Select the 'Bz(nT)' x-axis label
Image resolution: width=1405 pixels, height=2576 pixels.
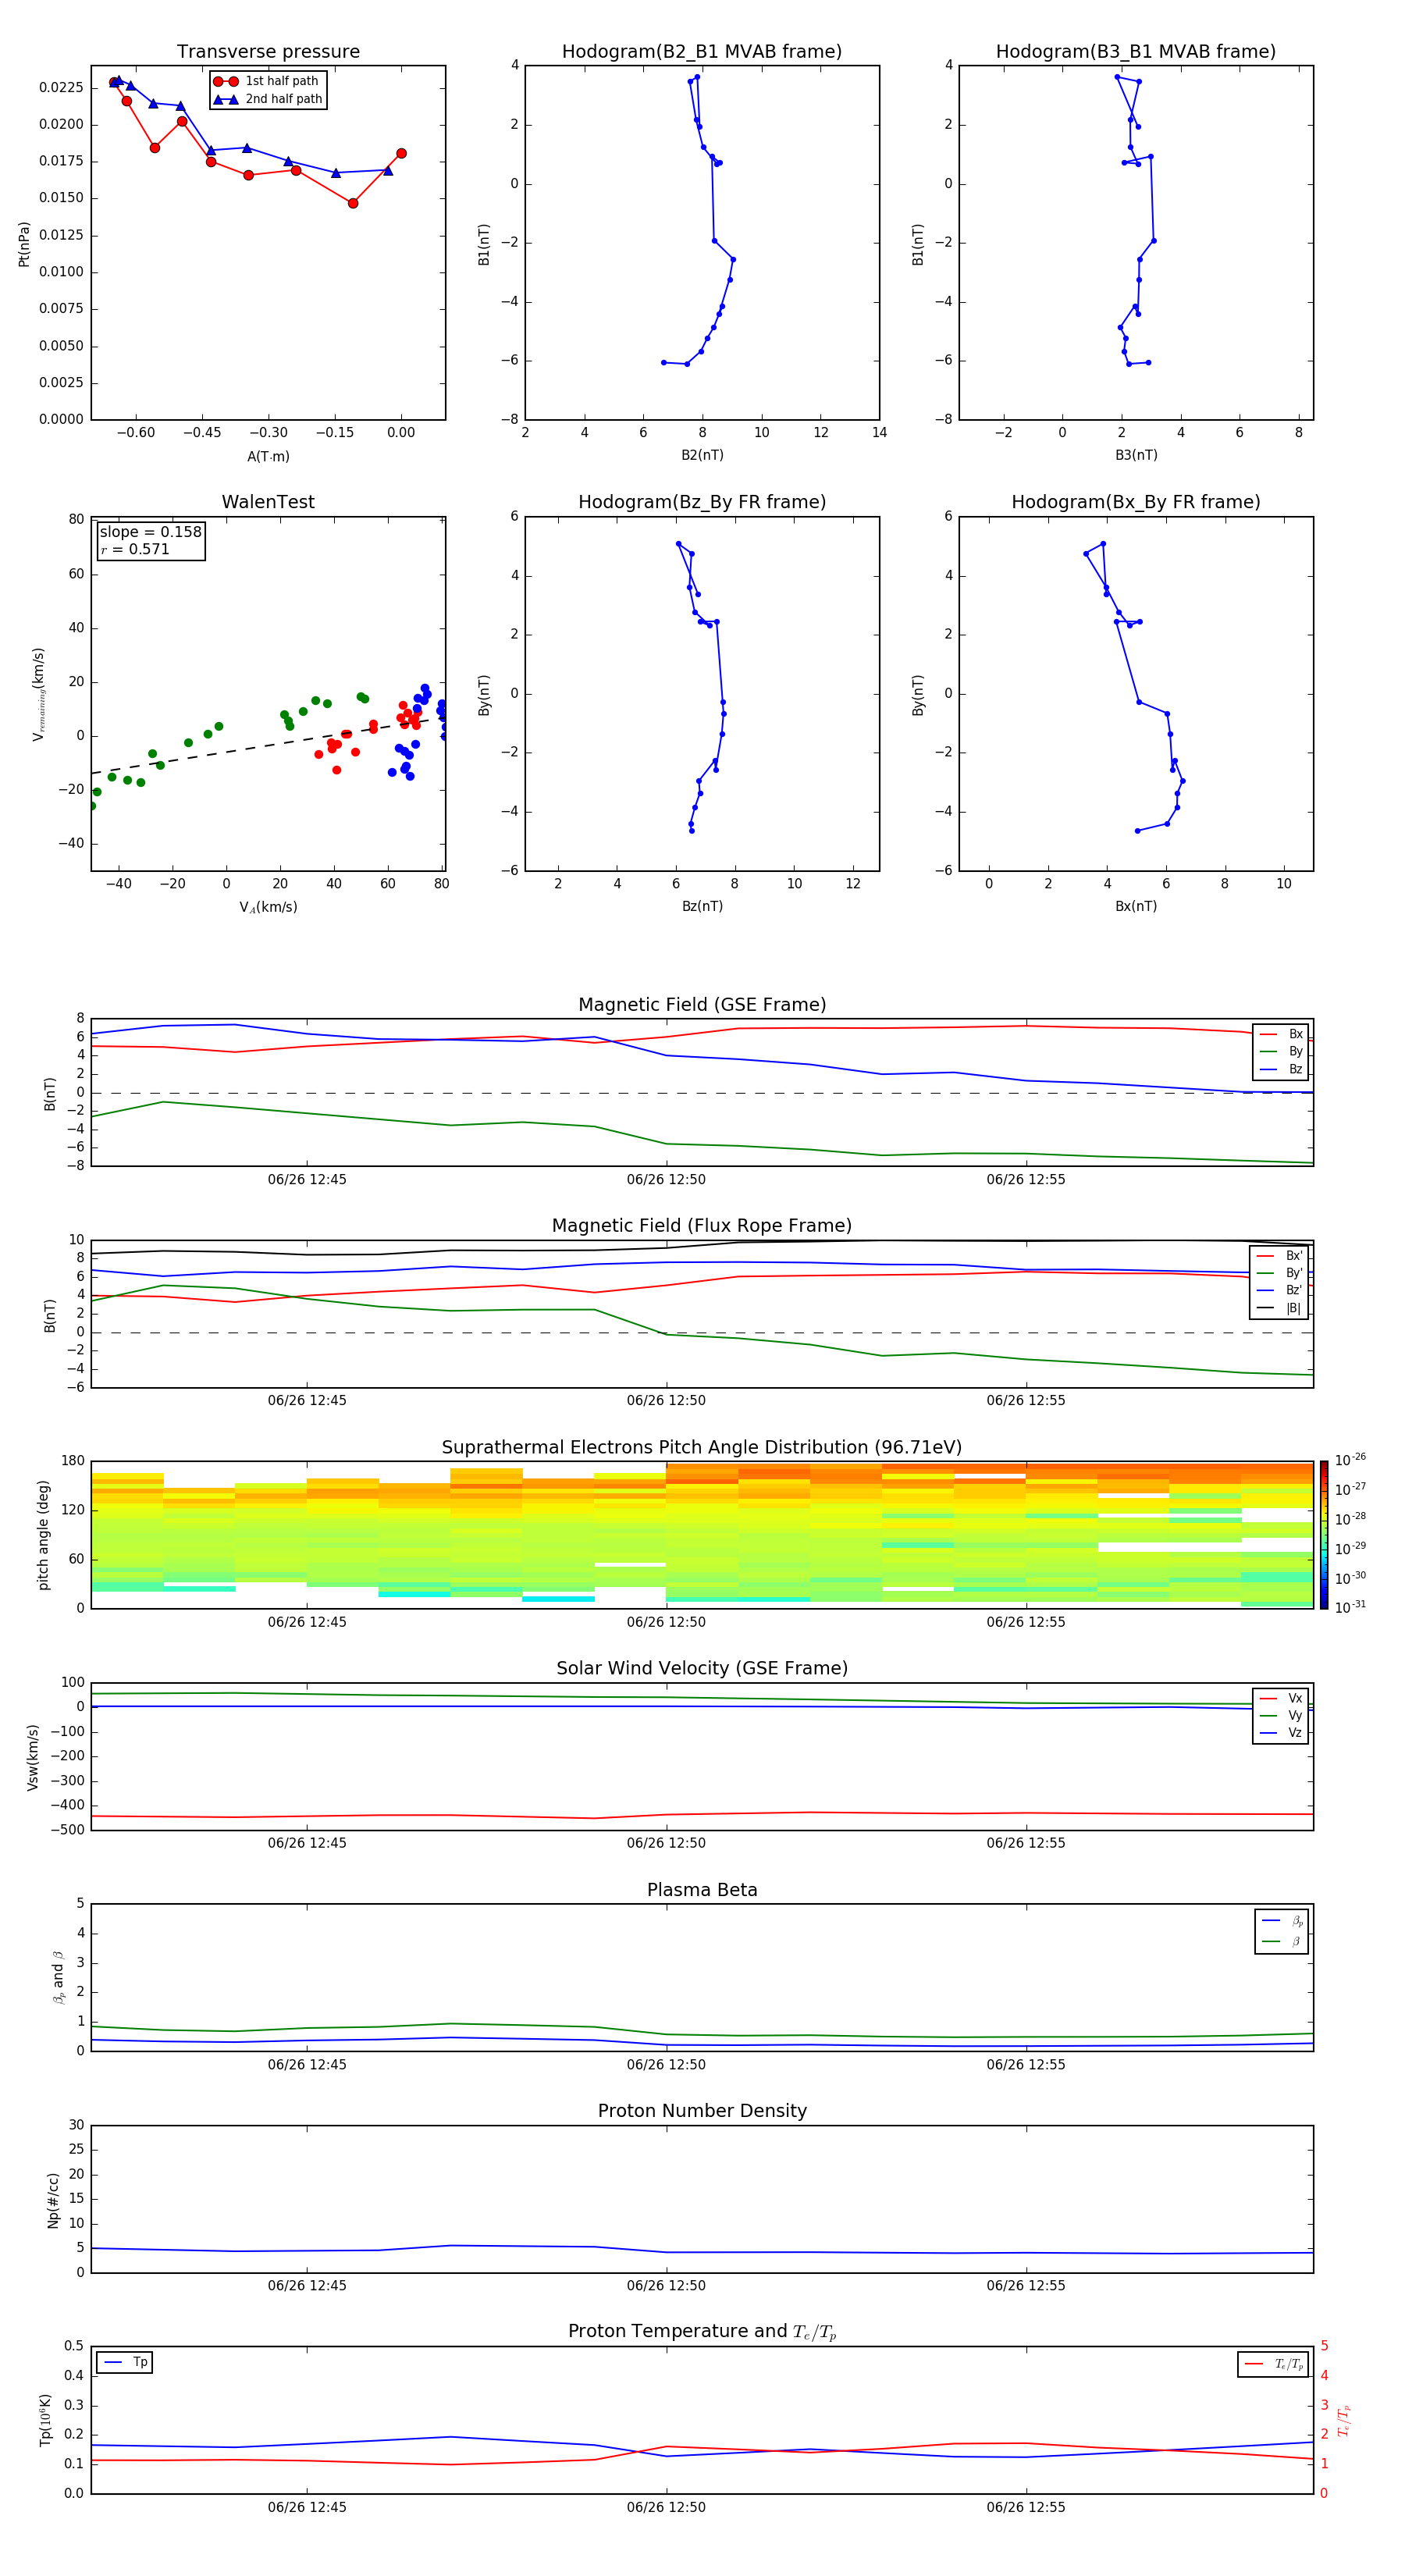pyautogui.click(x=702, y=906)
